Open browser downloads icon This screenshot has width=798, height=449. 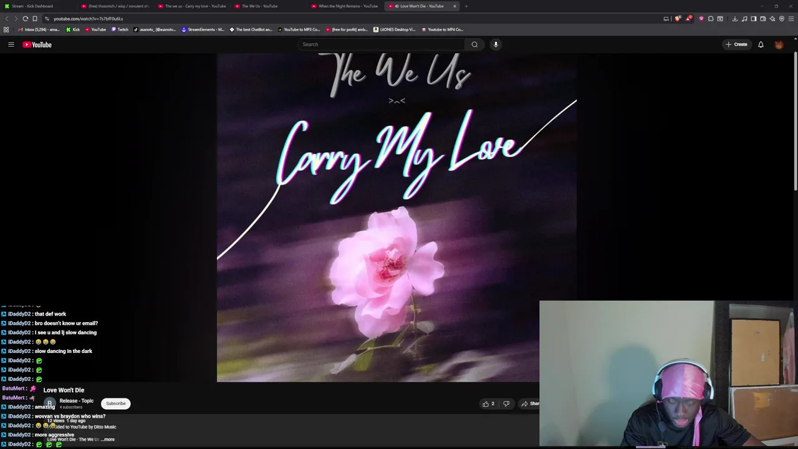pyautogui.click(x=735, y=19)
